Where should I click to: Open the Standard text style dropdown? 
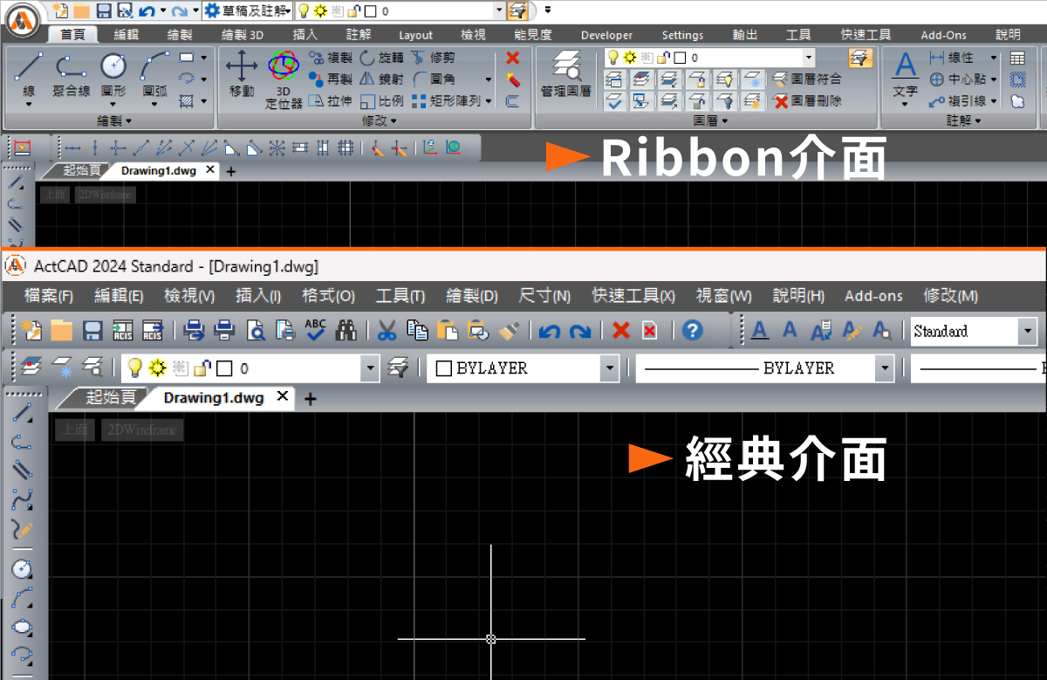[1028, 331]
